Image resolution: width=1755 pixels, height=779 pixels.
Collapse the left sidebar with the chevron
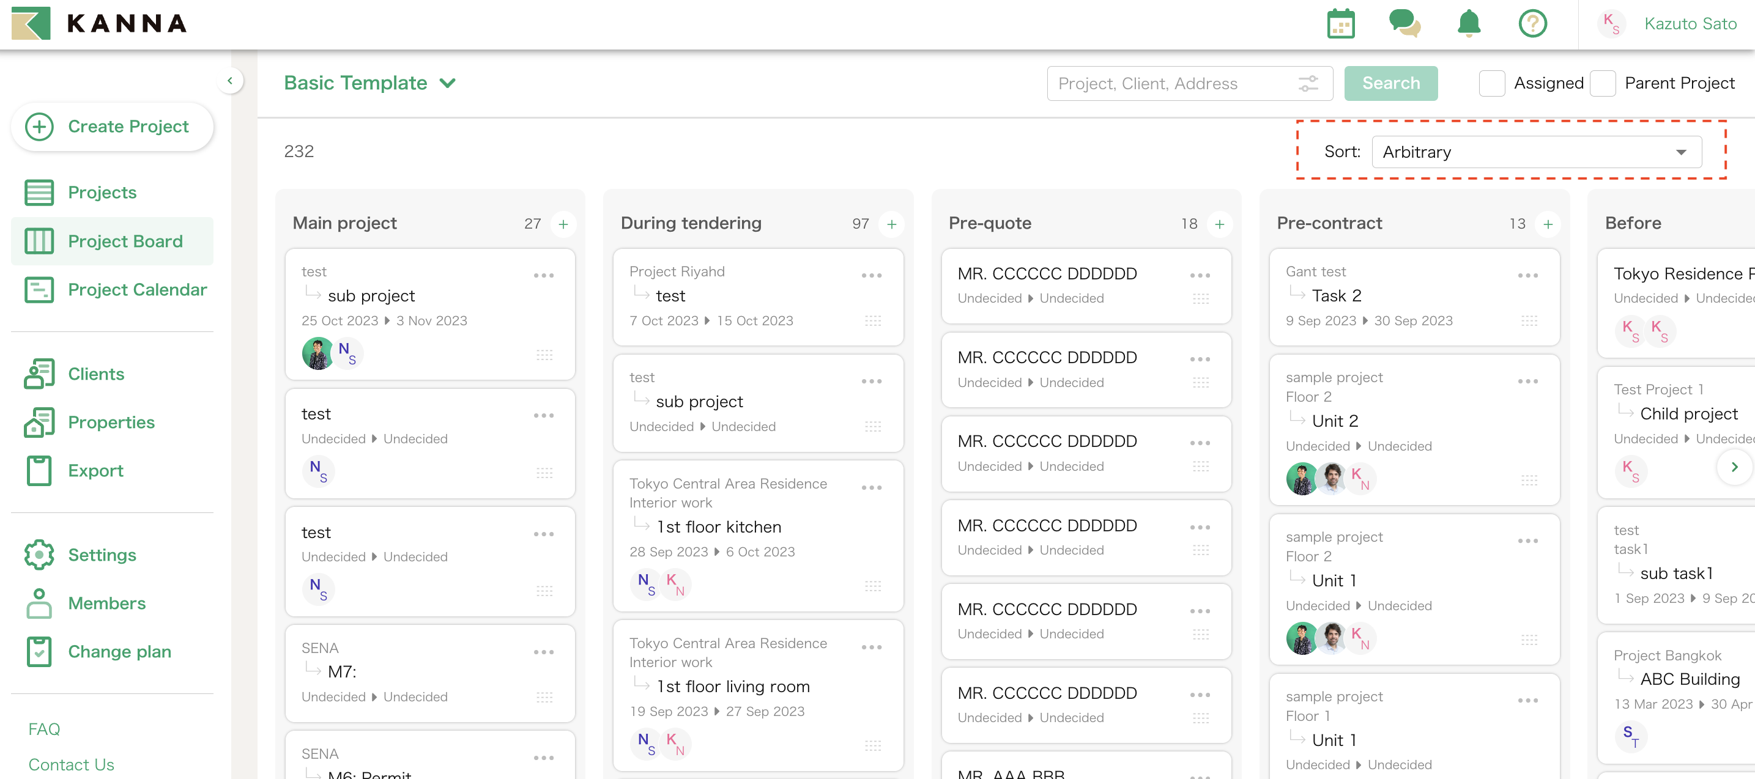(230, 81)
